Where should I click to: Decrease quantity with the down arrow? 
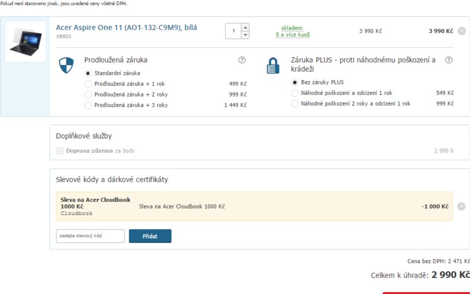pyautogui.click(x=245, y=35)
